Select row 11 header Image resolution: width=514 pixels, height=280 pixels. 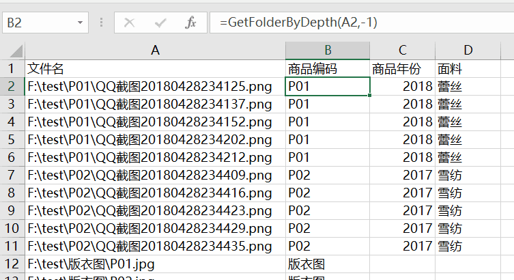tap(12, 246)
